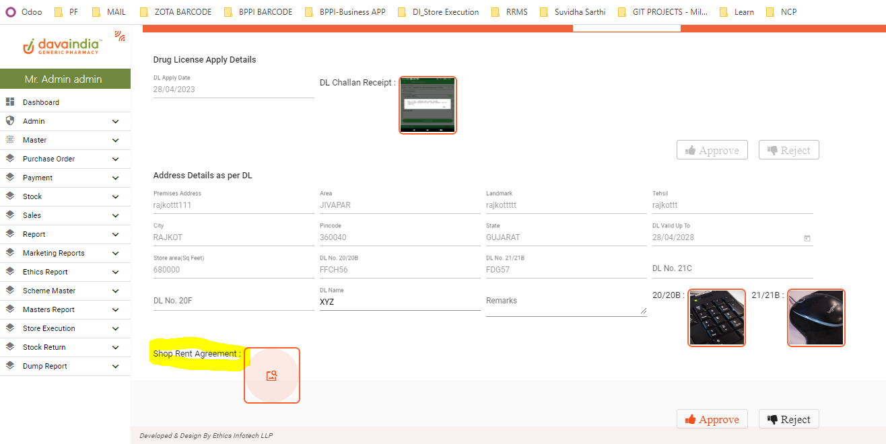The height and width of the screenshot is (444, 886).
Task: Expand the Purchase Order menu chevron
Action: click(x=116, y=159)
